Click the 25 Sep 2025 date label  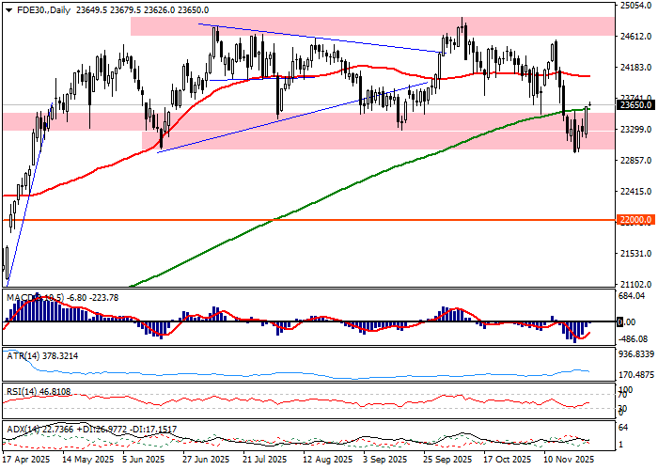pos(449,461)
